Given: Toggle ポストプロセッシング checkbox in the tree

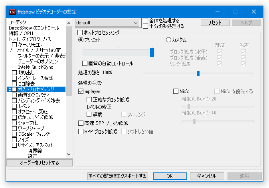Looking at the screenshot, I should [14, 89].
